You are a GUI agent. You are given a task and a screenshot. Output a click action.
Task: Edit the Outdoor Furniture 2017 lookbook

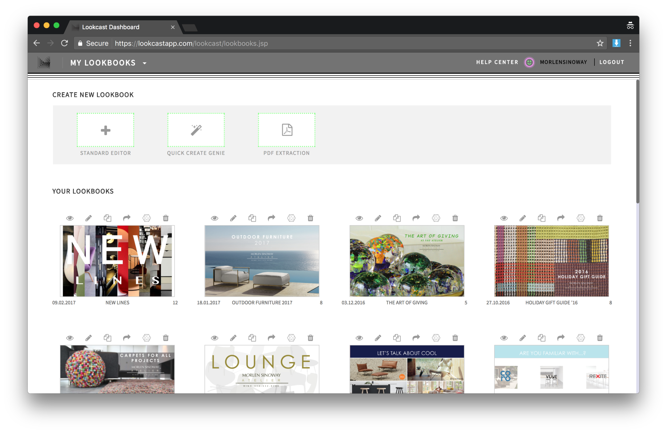tap(233, 218)
